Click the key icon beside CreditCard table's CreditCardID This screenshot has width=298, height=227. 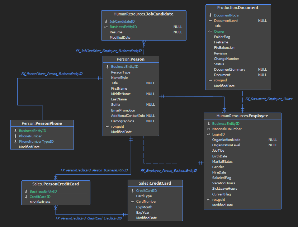tap(132, 190)
